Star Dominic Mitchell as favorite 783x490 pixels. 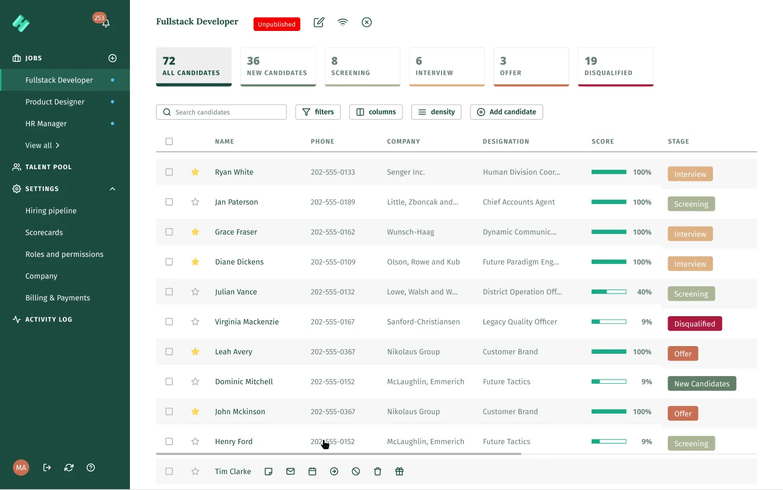195,381
